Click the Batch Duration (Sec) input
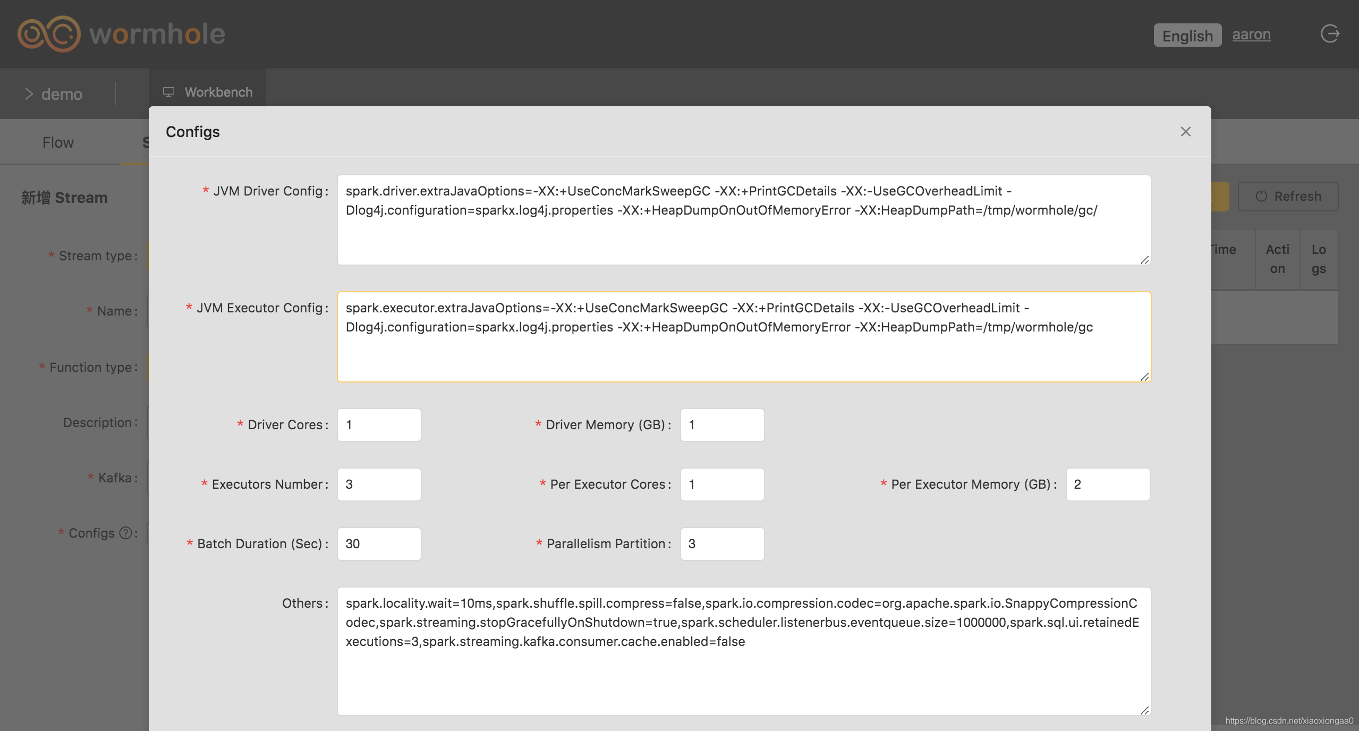 click(x=379, y=544)
